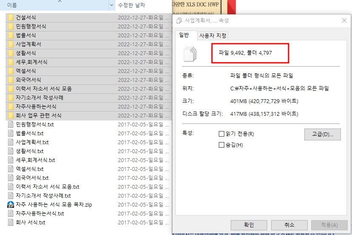The height and width of the screenshot is (235, 352).
Task: Click the 회사 업무 관련 서식 folder icon
Action: coord(11,115)
